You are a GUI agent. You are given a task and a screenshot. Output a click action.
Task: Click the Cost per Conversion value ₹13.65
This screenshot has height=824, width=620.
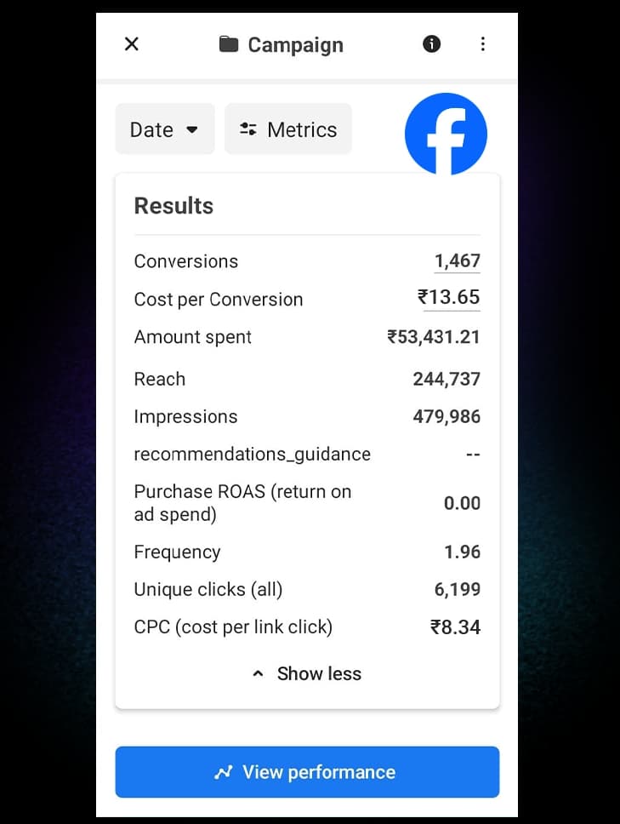coord(449,298)
